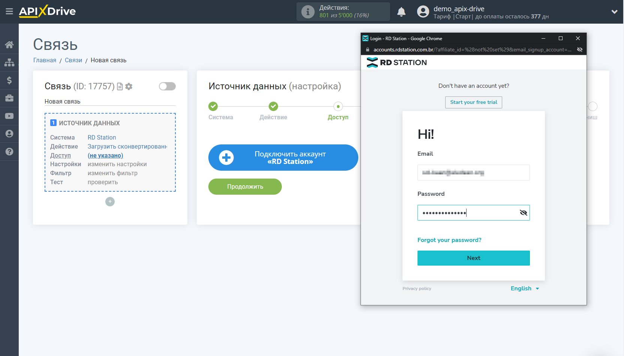Click the ИСТОЧНИК ДАННЫХ block header
The width and height of the screenshot is (624, 356).
[x=89, y=123]
